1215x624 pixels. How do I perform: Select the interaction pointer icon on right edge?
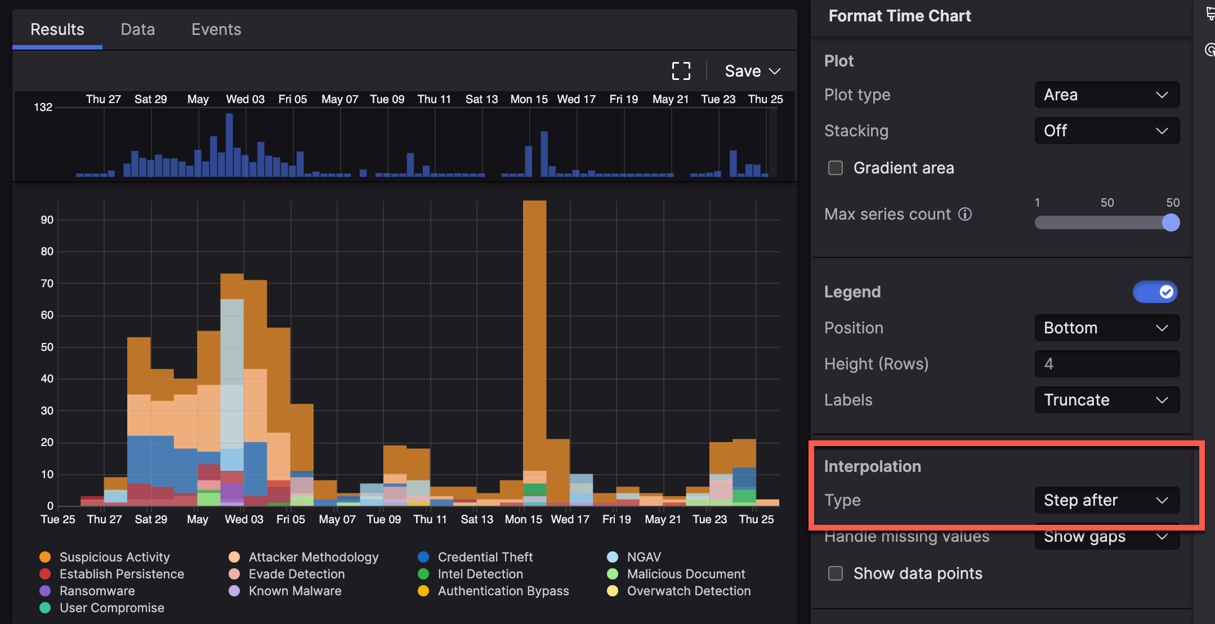1209,51
